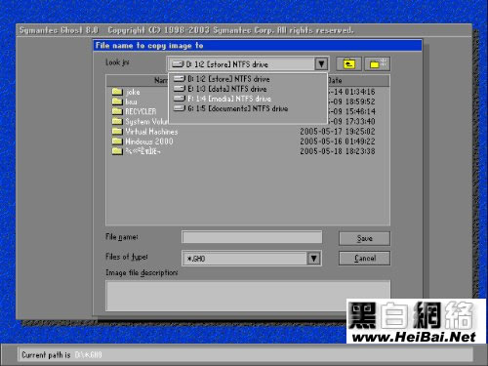Select the Virtual Machines folder

tap(144, 132)
